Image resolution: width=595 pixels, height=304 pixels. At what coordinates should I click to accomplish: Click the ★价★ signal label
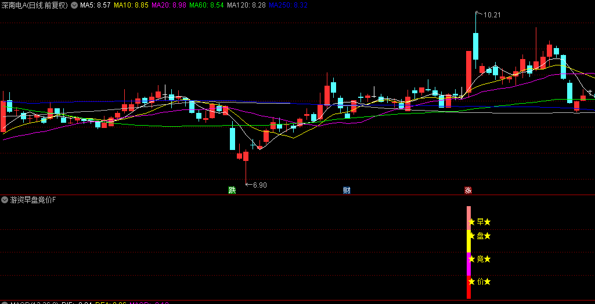point(479,281)
